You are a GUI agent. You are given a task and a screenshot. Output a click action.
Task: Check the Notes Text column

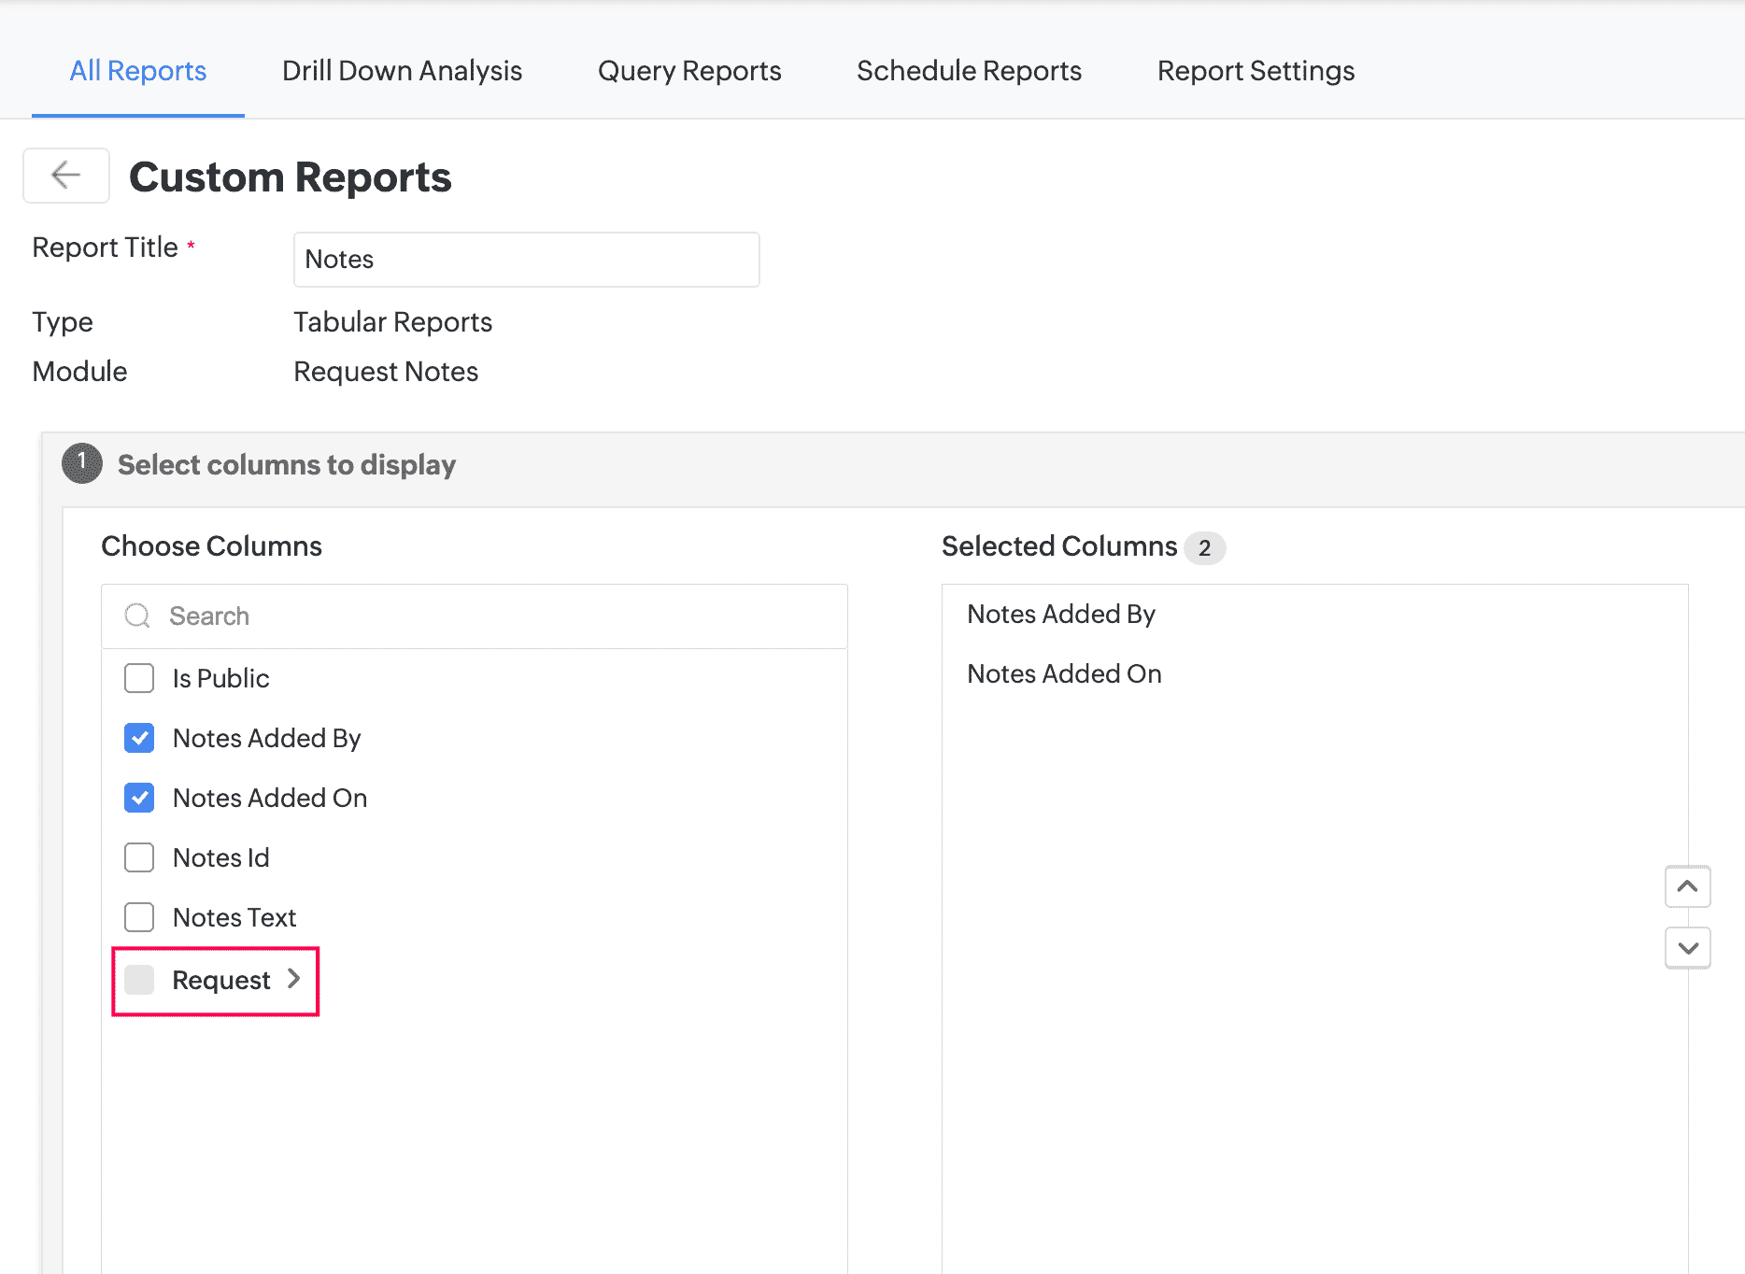(138, 916)
